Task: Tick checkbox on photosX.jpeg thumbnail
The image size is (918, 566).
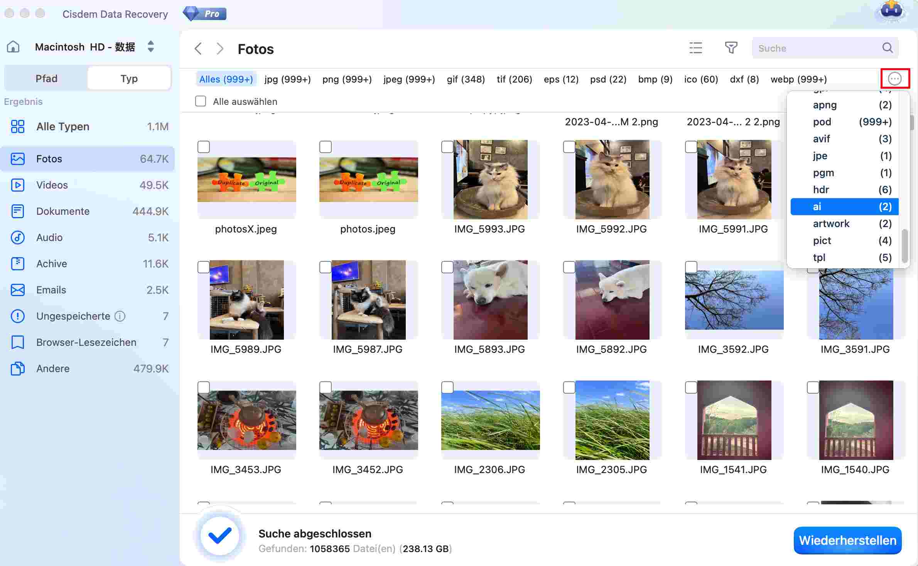Action: tap(204, 147)
